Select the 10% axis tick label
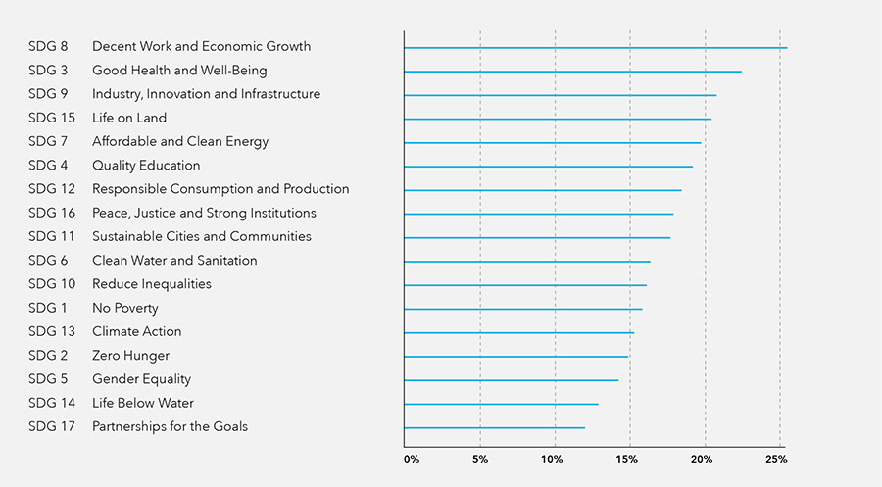 tap(554, 459)
